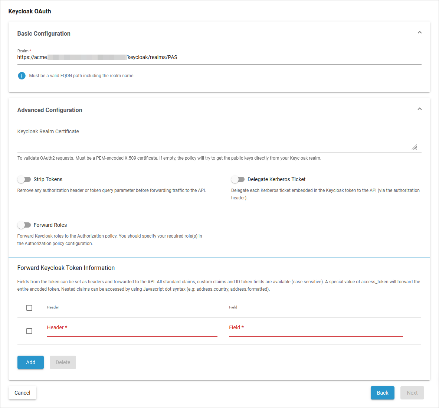The image size is (439, 408).
Task: Click the resize handle on the certificate textarea
Action: click(415, 147)
